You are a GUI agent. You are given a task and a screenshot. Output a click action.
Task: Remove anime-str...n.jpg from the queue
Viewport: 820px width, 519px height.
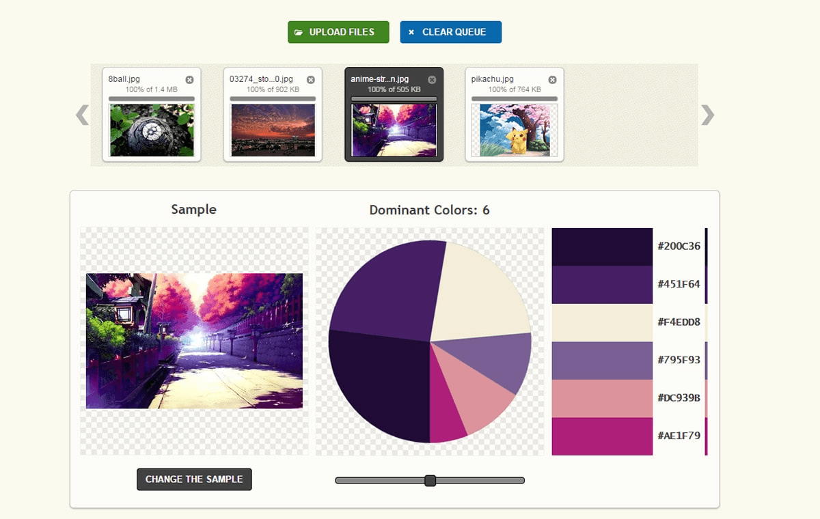tap(432, 79)
